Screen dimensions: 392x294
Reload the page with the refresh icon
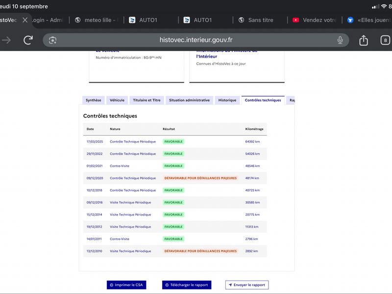[x=28, y=40]
